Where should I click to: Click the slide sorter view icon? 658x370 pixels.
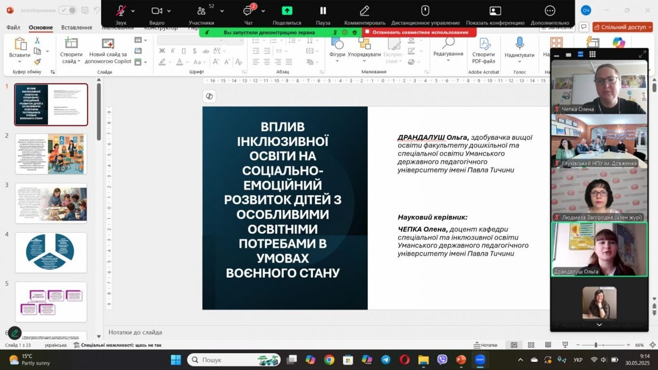tap(531, 345)
